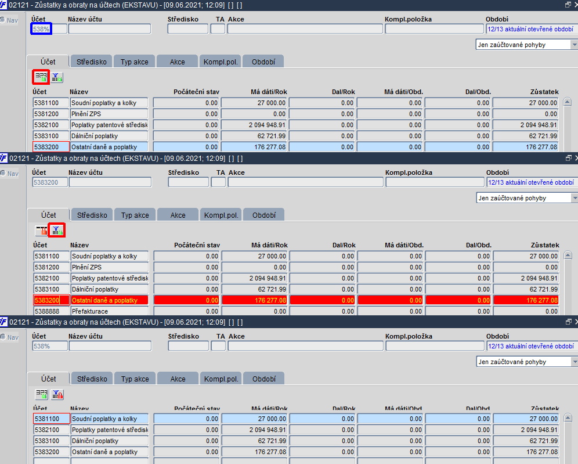This screenshot has width=578, height=464.
Task: Click the 'Přefakturace' name cell
Action: (110, 311)
